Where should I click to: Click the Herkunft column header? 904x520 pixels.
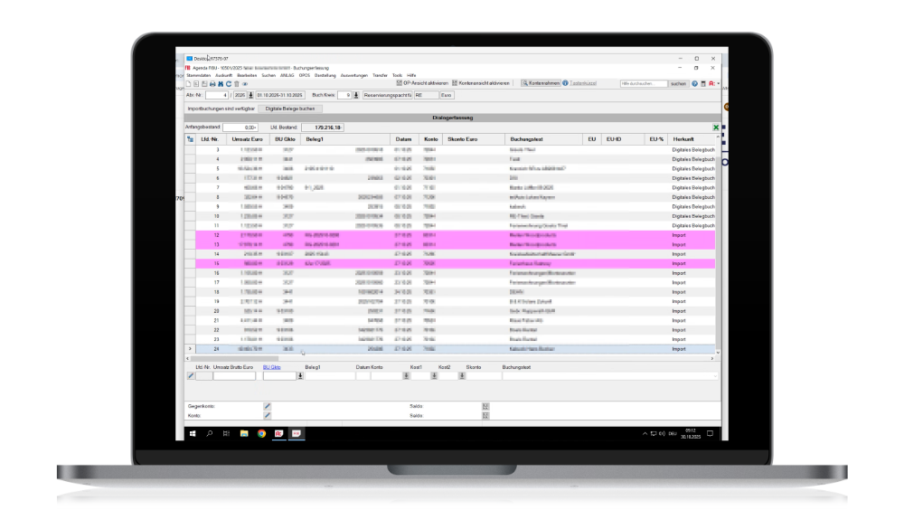coord(692,139)
